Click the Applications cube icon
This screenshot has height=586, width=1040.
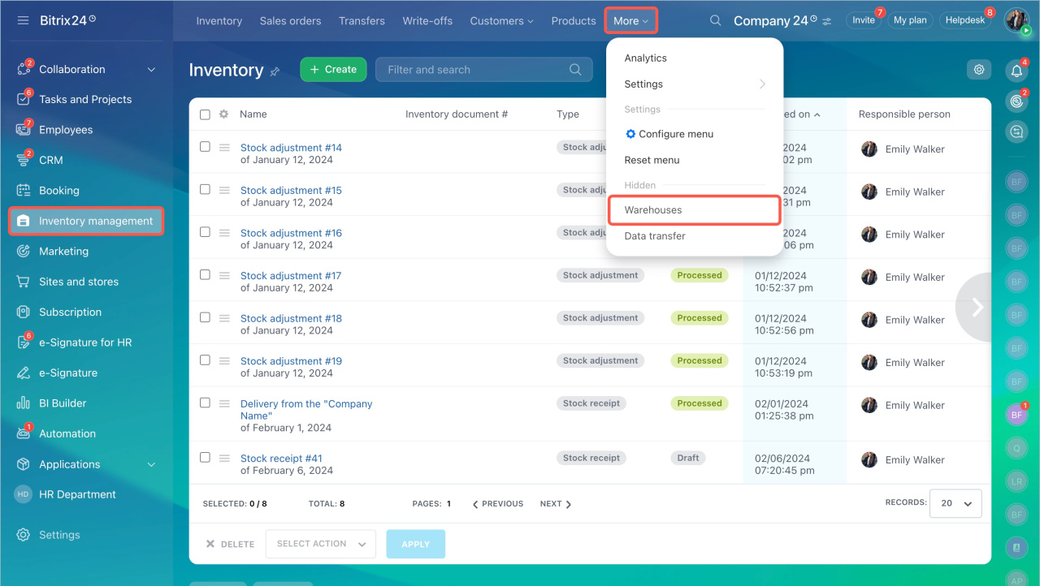(x=24, y=464)
